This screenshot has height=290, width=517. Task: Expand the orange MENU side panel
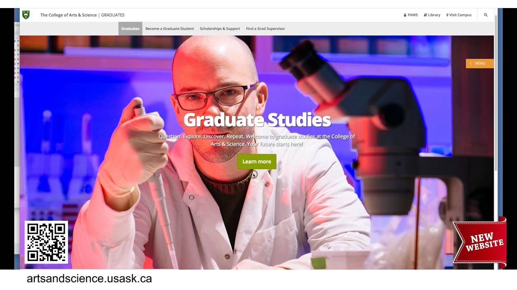click(x=479, y=63)
